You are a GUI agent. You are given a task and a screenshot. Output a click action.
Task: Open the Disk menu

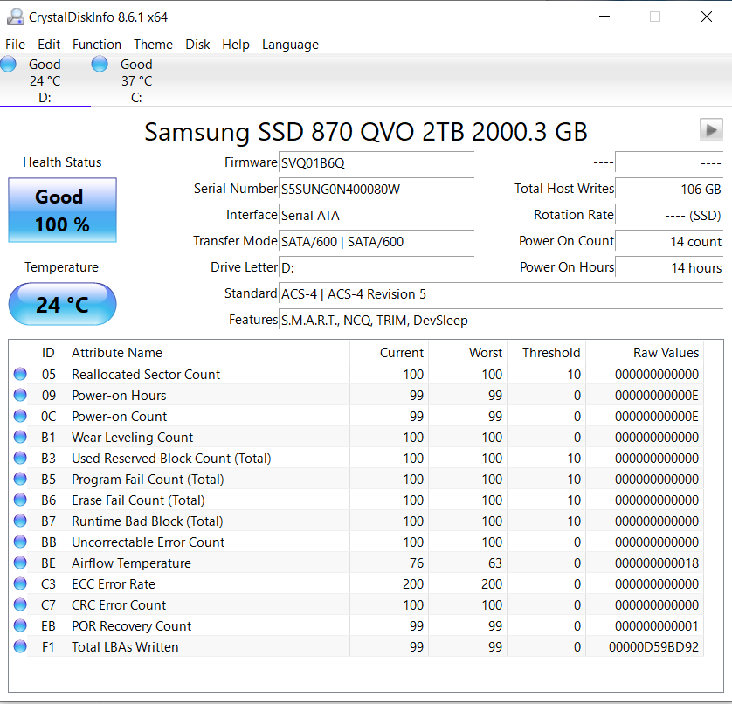pyautogui.click(x=197, y=45)
